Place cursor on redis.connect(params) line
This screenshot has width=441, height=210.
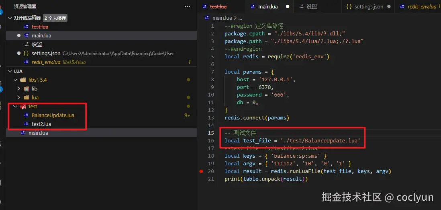tap(257, 117)
